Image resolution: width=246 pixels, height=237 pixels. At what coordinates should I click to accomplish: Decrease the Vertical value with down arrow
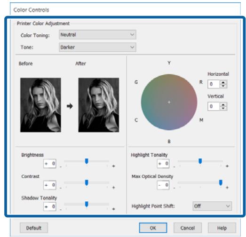coord(223,108)
